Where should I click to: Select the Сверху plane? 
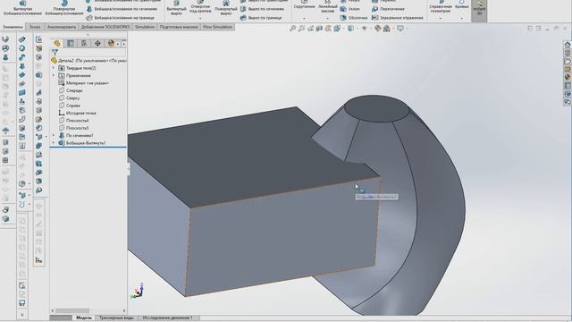pos(69,98)
